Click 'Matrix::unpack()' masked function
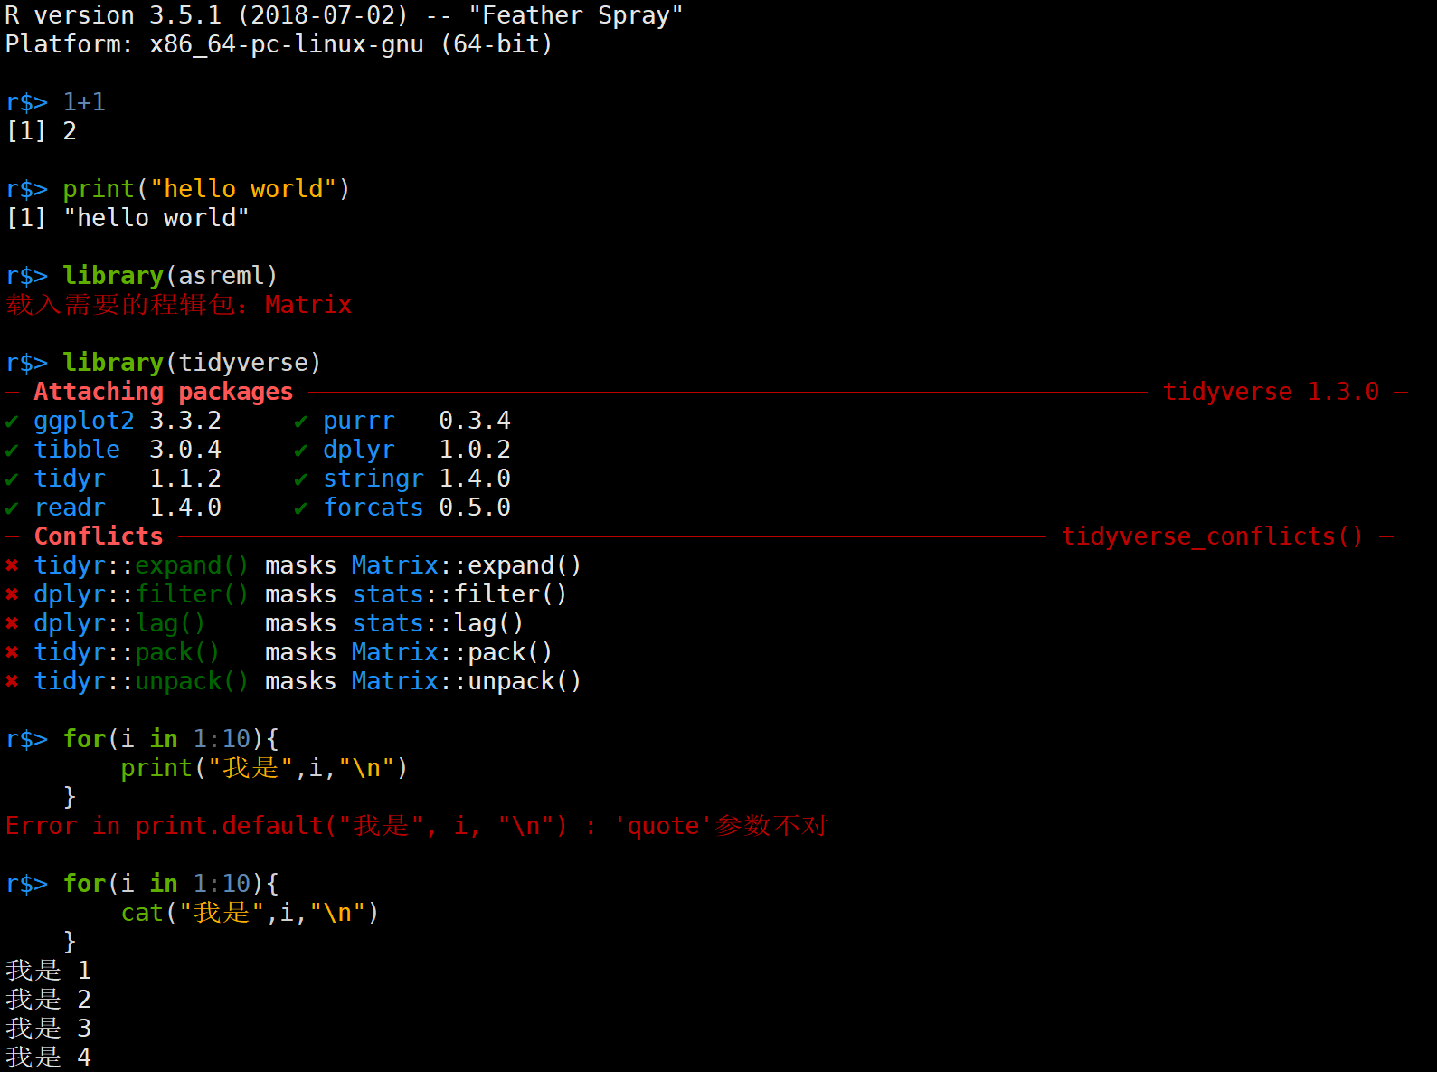Screen dimensions: 1437x1072 tap(467, 681)
